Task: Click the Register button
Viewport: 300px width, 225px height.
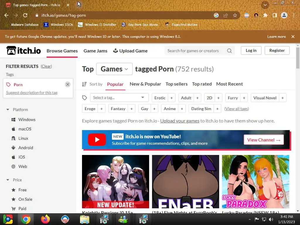Action: tap(277, 50)
